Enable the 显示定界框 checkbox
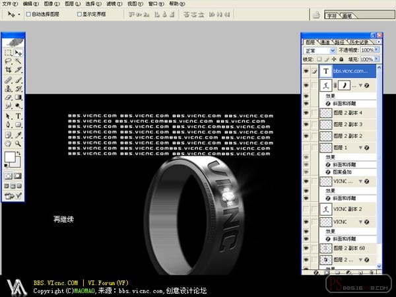 79,14
